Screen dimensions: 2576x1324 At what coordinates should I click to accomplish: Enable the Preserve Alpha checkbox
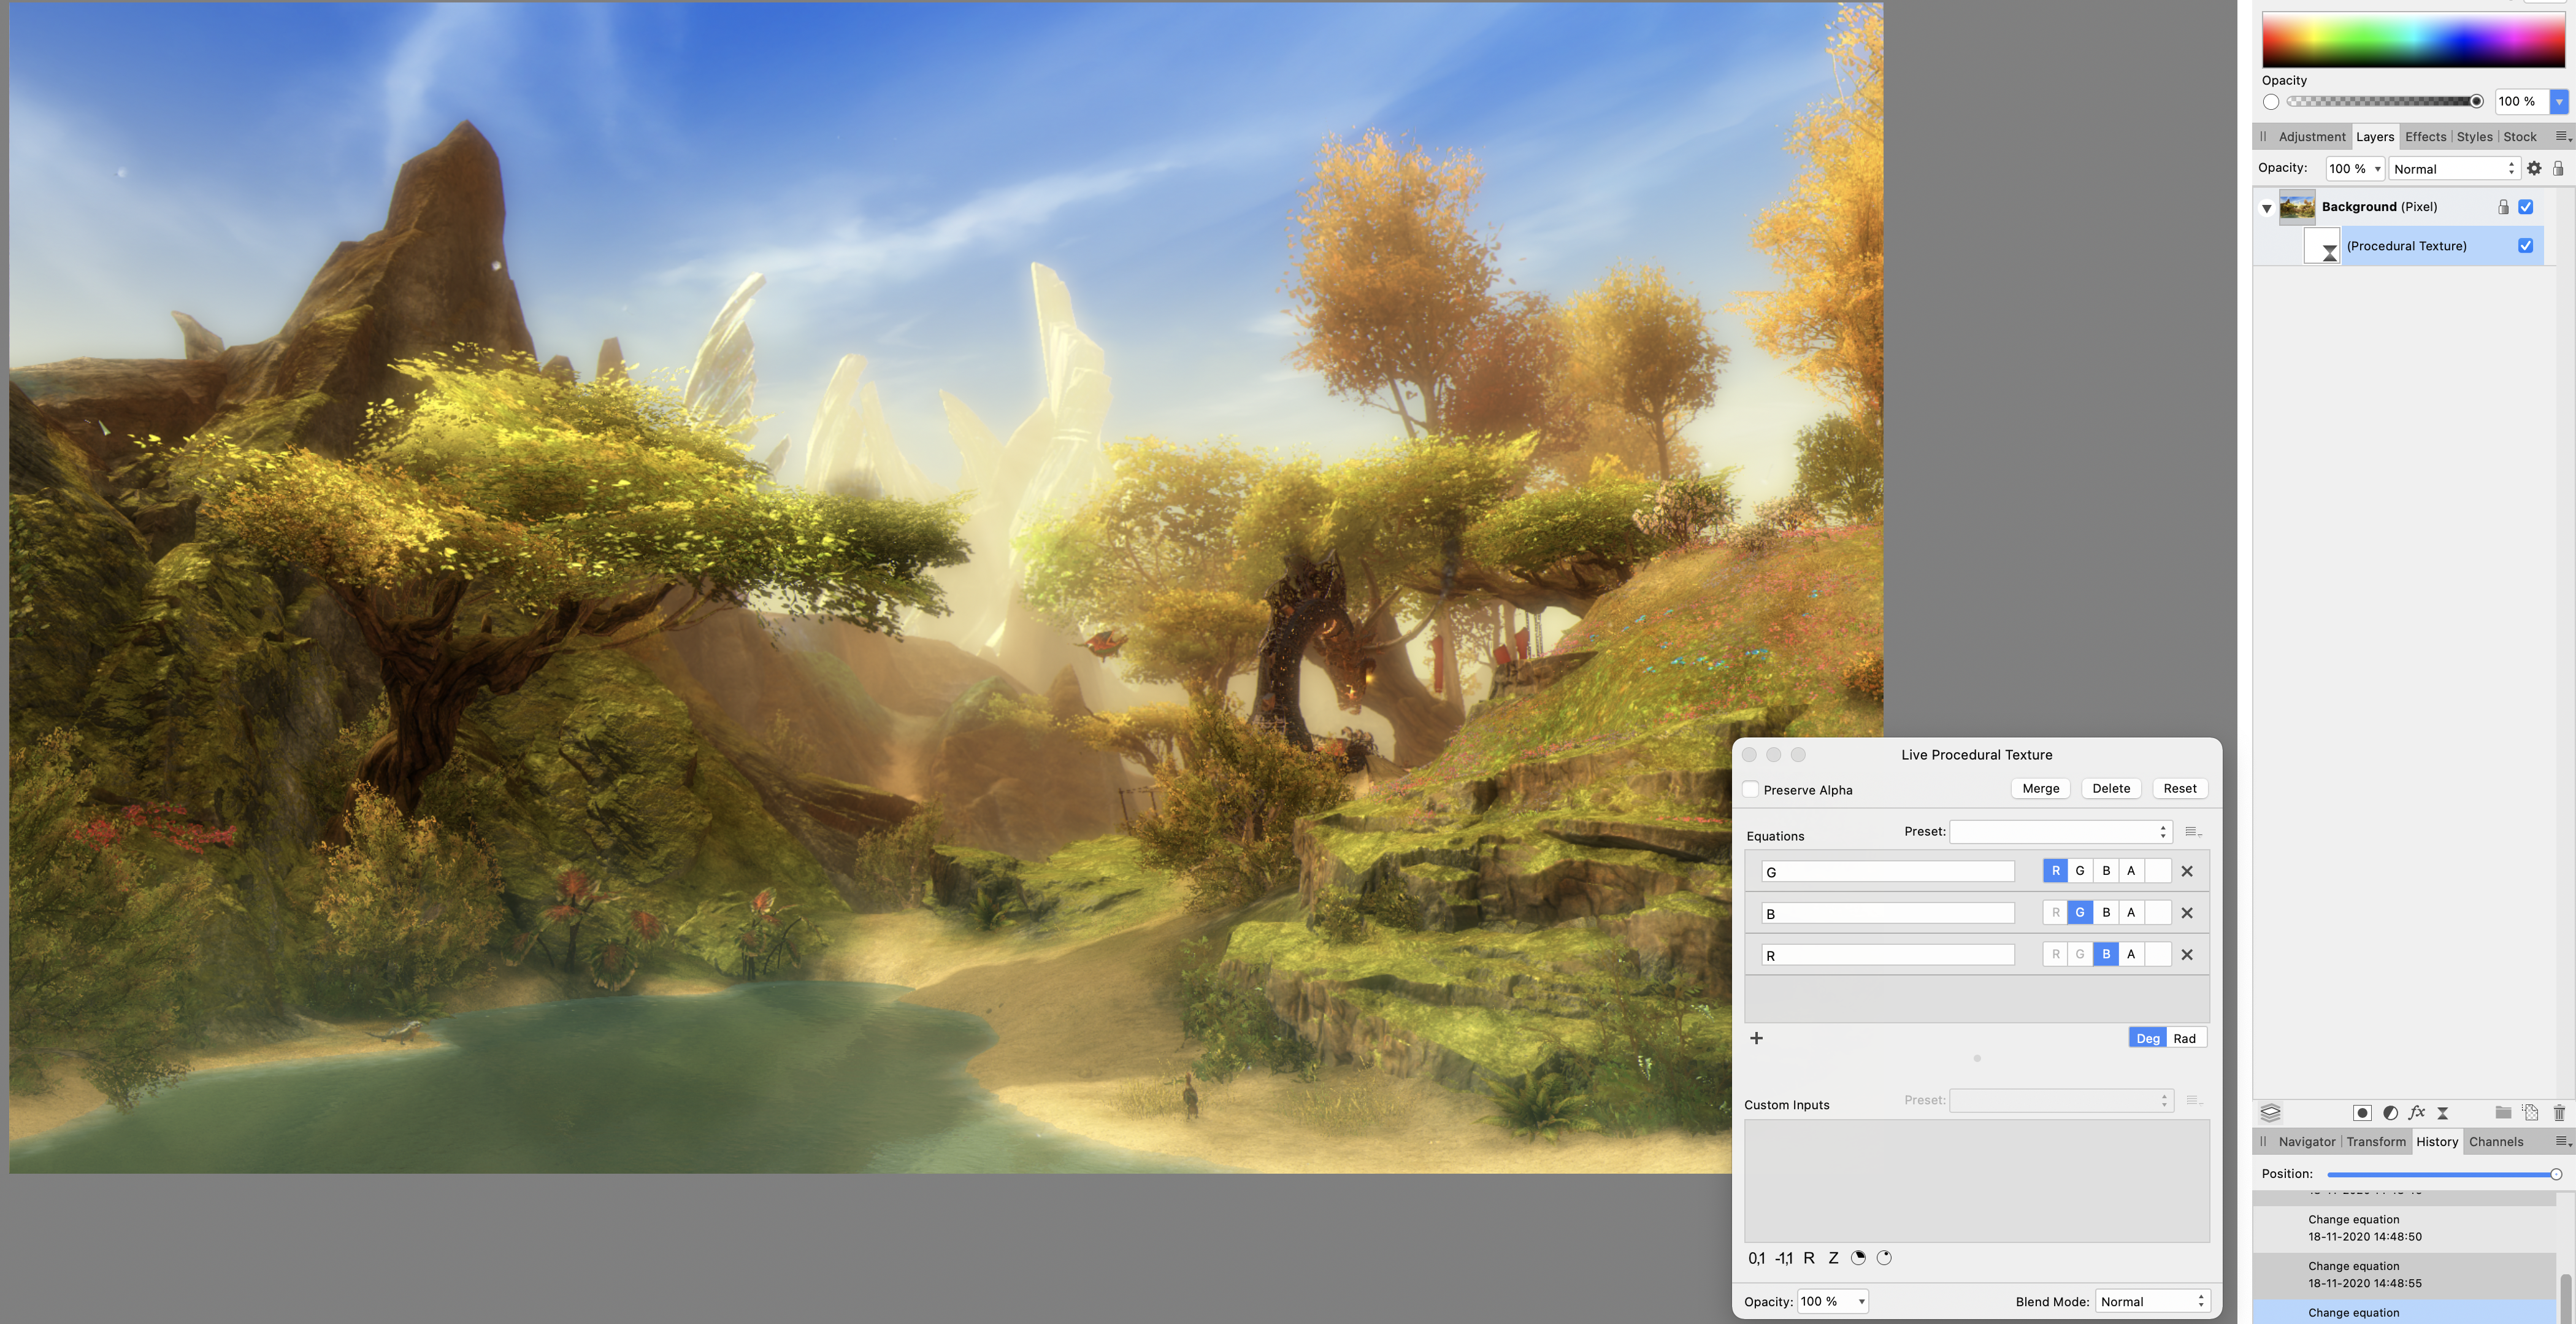pyautogui.click(x=1751, y=789)
